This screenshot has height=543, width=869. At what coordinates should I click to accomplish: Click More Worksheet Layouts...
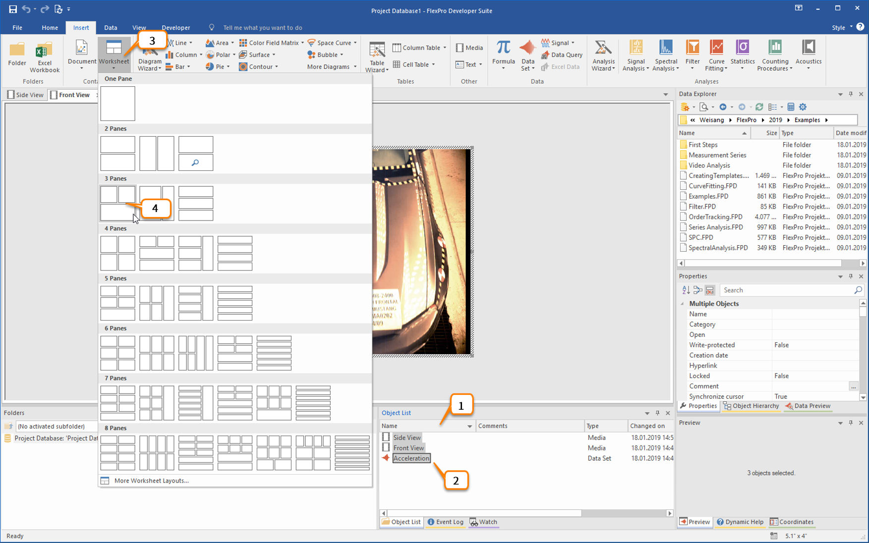151,481
